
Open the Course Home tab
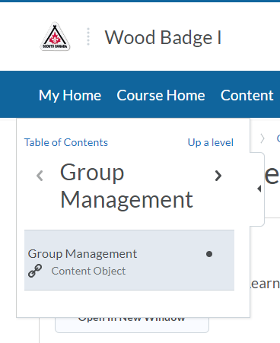161,95
